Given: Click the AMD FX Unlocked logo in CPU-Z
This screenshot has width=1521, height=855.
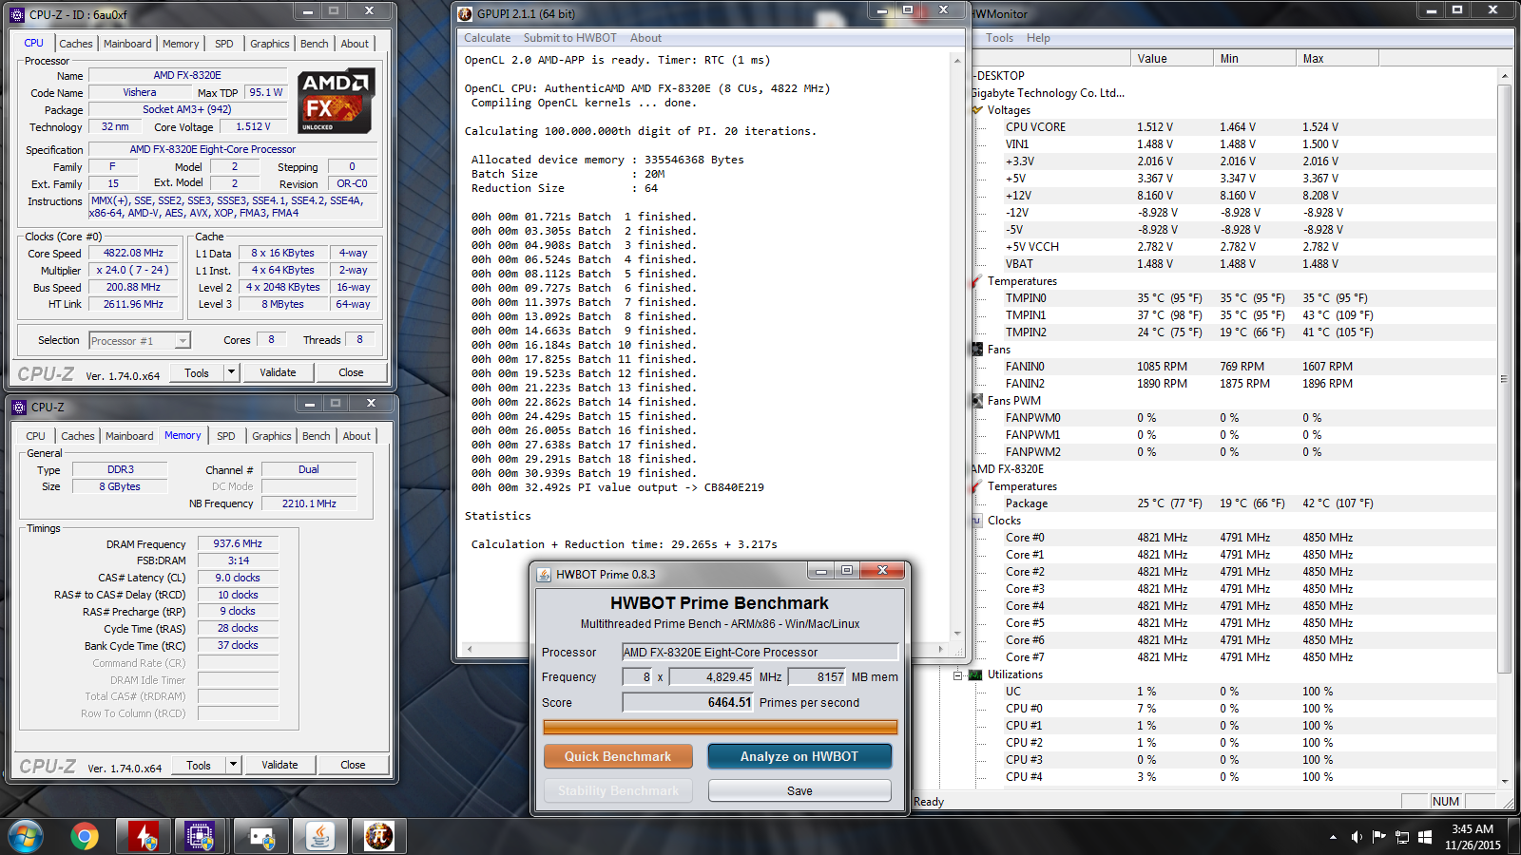Looking at the screenshot, I should click(x=337, y=101).
